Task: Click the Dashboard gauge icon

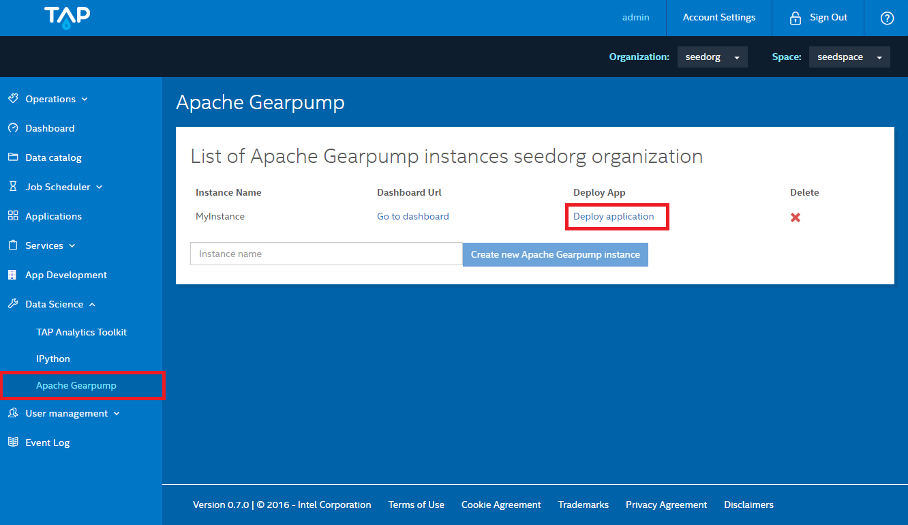Action: coord(13,128)
